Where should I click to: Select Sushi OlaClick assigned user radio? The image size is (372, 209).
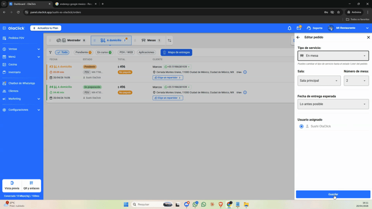pos(301,126)
